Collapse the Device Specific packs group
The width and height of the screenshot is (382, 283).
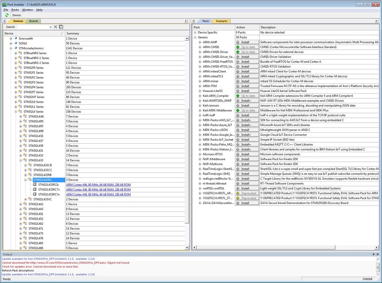195,32
